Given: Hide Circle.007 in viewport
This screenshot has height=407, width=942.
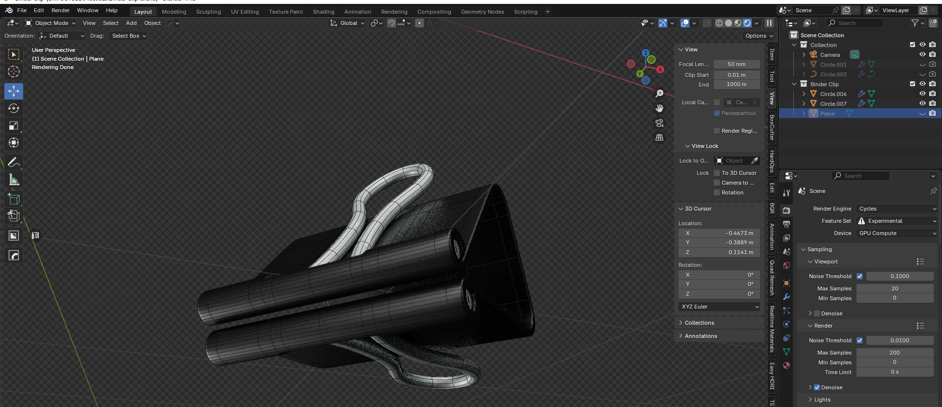Looking at the screenshot, I should tap(922, 103).
